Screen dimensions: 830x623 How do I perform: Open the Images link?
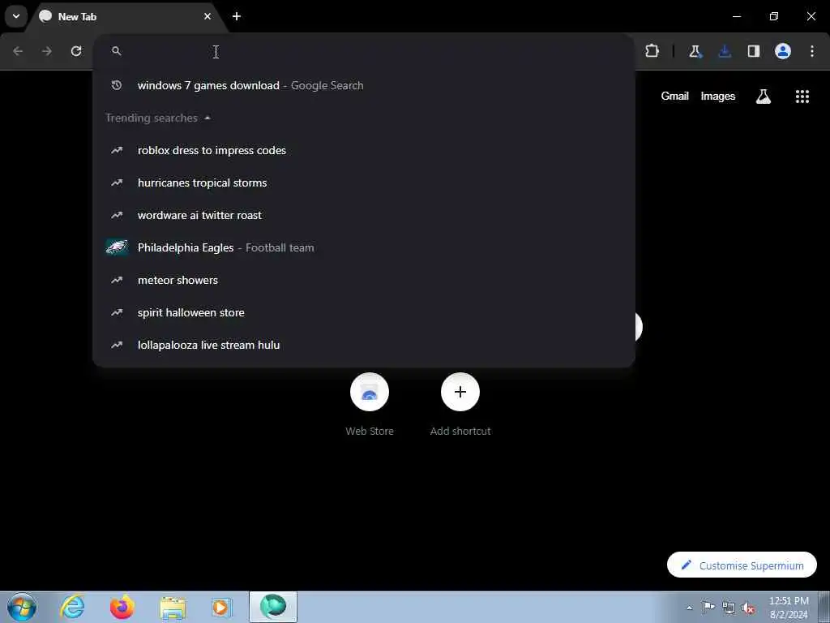point(718,96)
